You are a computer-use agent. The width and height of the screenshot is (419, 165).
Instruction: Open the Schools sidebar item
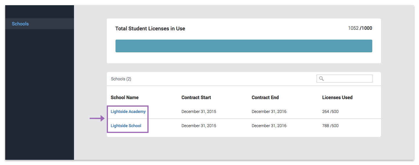pyautogui.click(x=39, y=24)
